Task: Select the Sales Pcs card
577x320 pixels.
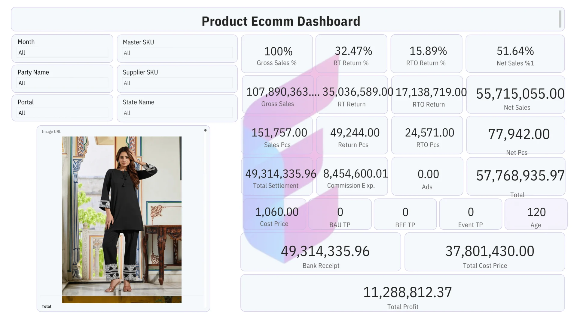Action: click(x=277, y=136)
